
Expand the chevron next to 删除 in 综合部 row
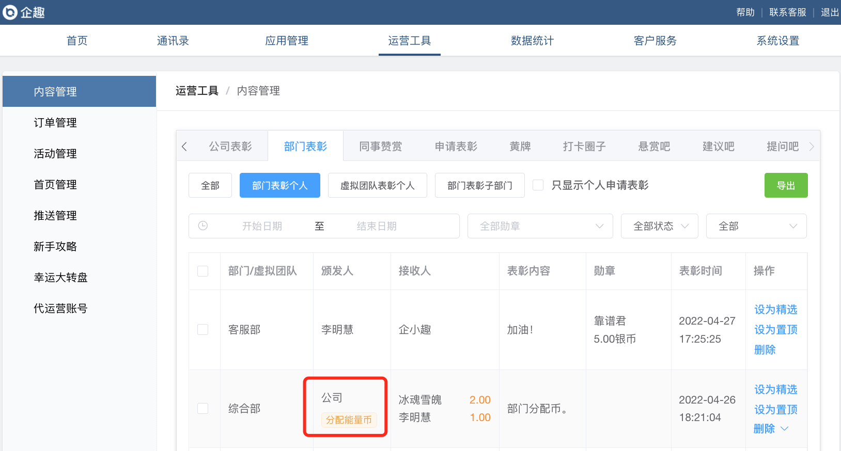click(x=784, y=429)
